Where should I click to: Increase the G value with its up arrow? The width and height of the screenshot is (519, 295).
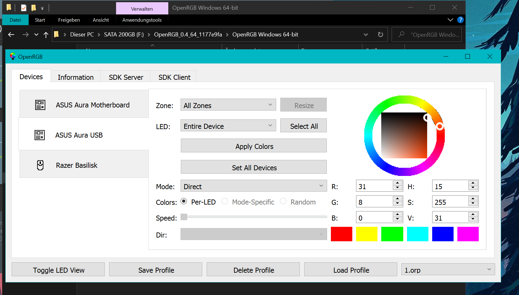[x=398, y=199]
